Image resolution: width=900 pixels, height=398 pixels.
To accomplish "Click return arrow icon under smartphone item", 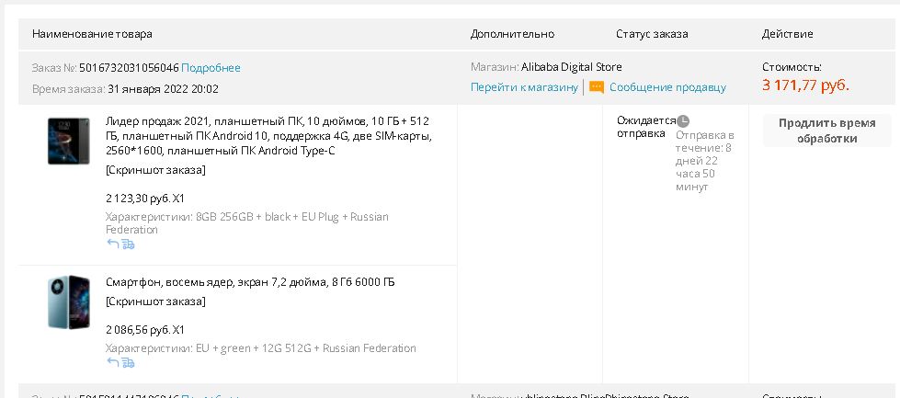I will point(112,362).
